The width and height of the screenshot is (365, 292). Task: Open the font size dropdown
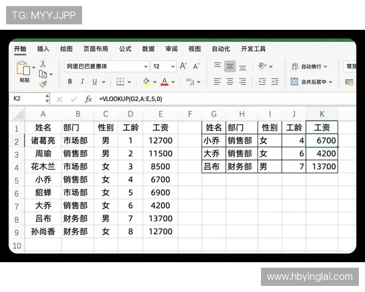tap(172, 66)
